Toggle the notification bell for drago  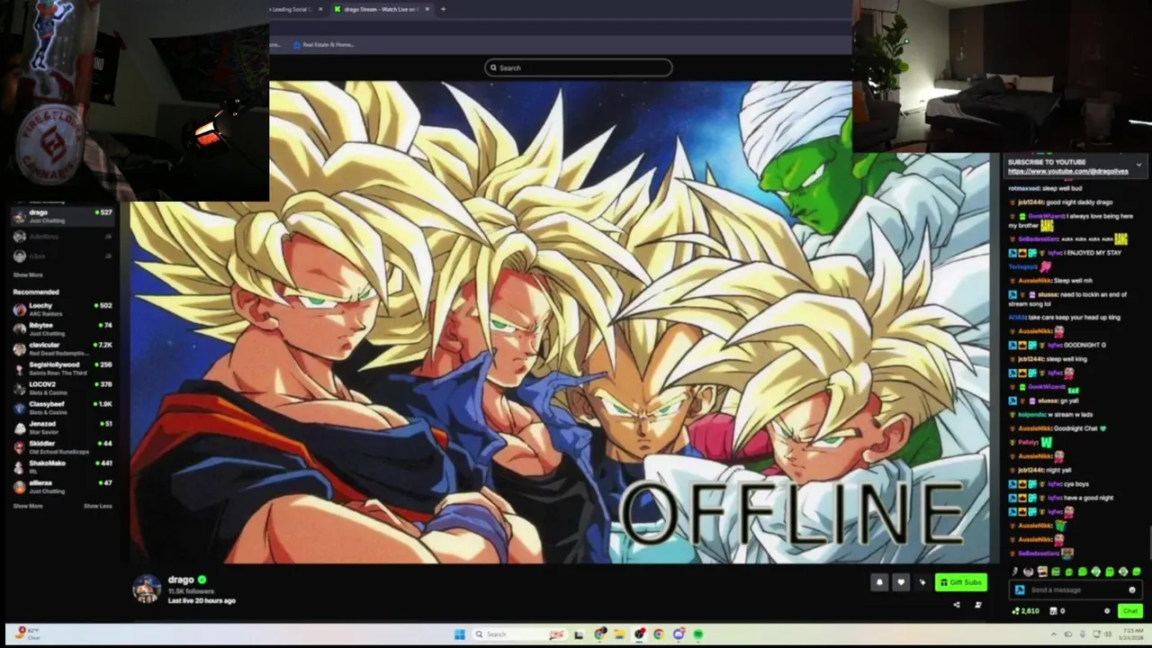pos(879,582)
